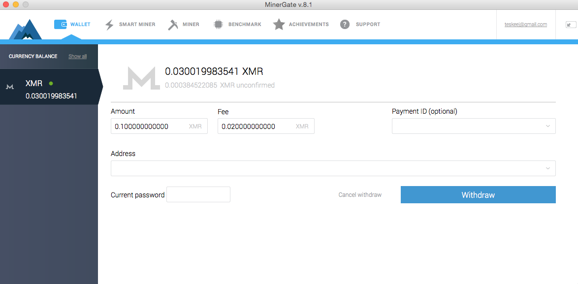The height and width of the screenshot is (284, 578).
Task: Click the Benchmark chip icon
Action: (218, 25)
